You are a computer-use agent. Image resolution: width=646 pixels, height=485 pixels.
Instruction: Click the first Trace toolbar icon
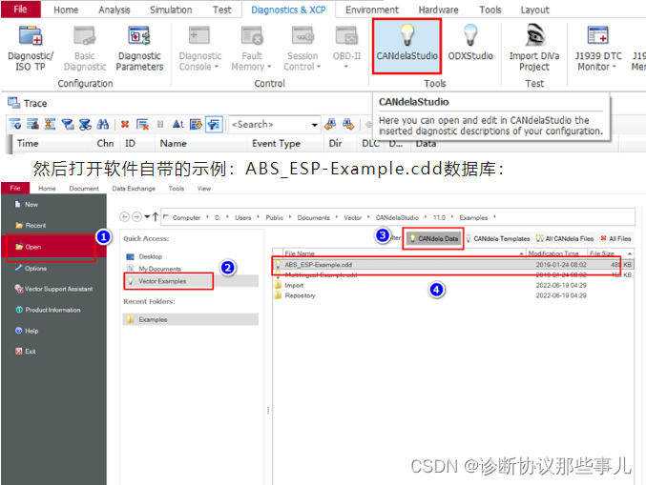point(15,124)
